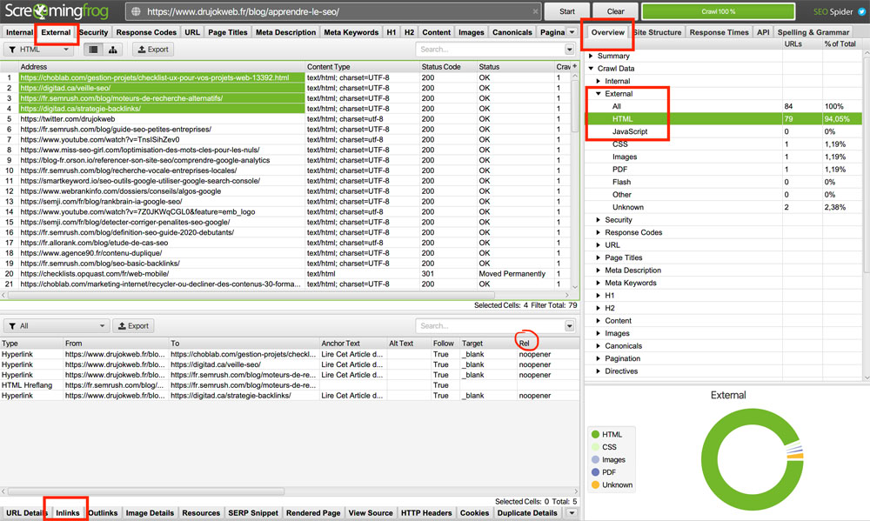Open the Spelling & Grammar tab
This screenshot has width=870, height=521.
pyautogui.click(x=813, y=32)
